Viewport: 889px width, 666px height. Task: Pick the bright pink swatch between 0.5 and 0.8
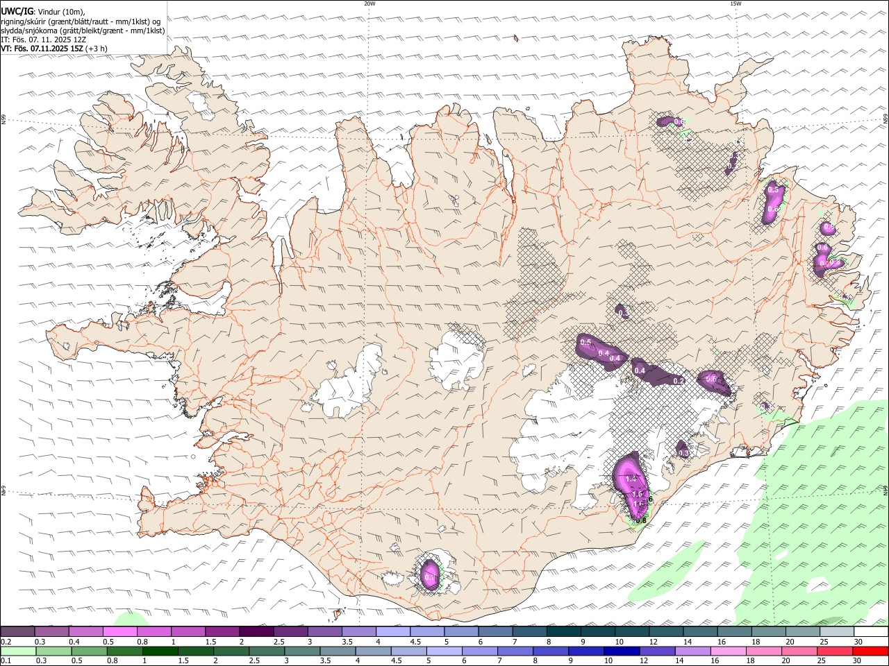pyautogui.click(x=119, y=632)
